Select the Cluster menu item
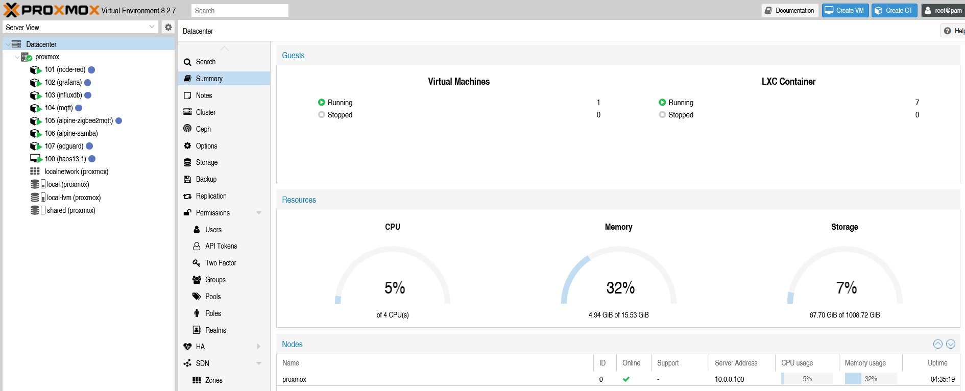The width and height of the screenshot is (965, 391). click(x=205, y=112)
